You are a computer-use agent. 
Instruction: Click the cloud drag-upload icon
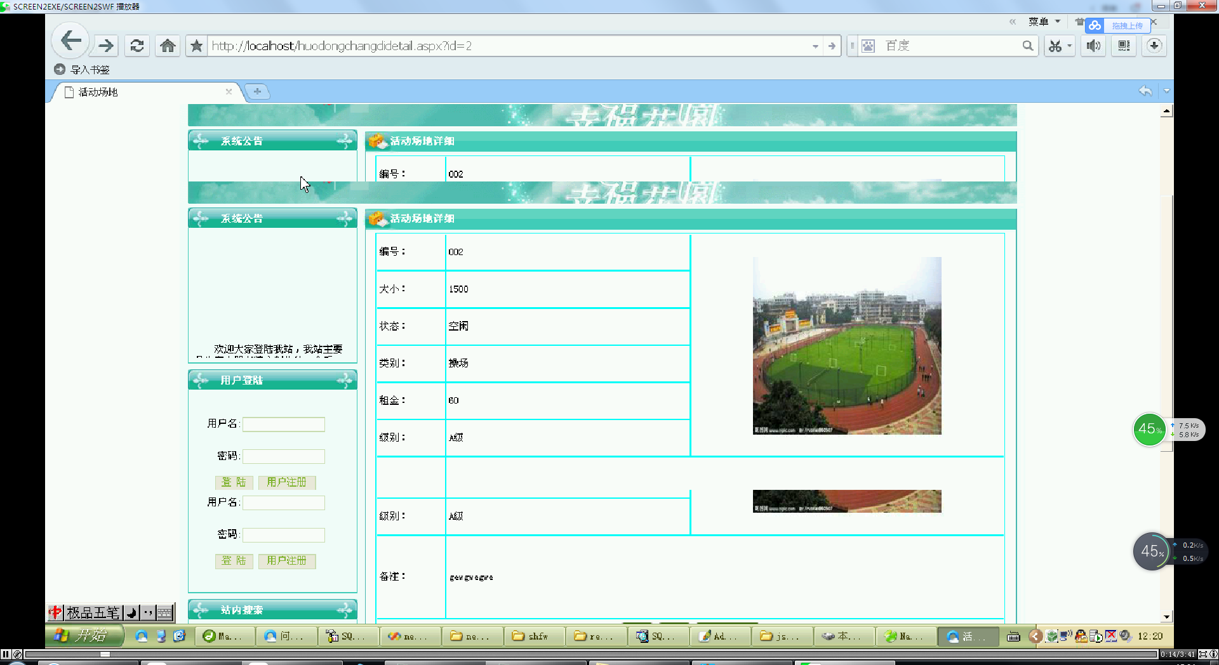click(1095, 25)
